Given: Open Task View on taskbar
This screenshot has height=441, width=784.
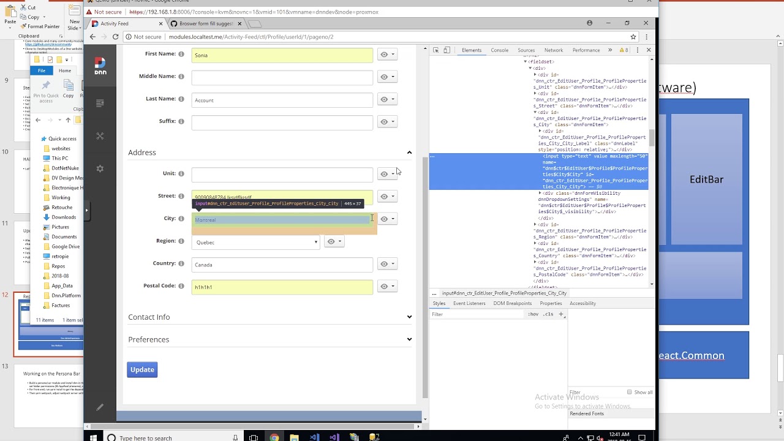Looking at the screenshot, I should (254, 437).
